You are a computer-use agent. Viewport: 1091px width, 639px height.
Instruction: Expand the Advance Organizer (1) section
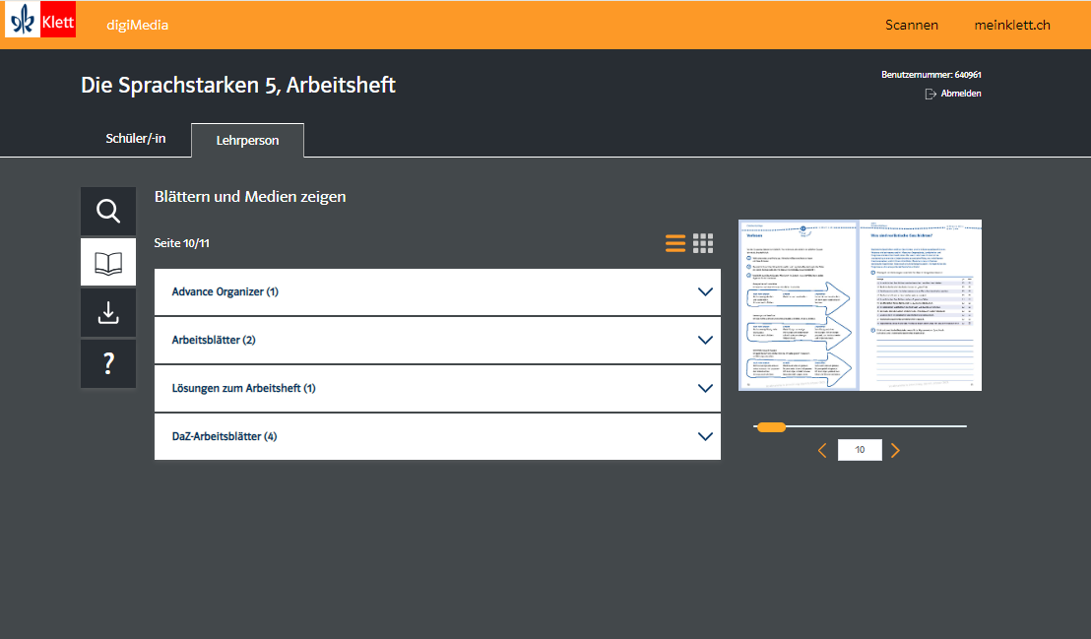click(704, 292)
